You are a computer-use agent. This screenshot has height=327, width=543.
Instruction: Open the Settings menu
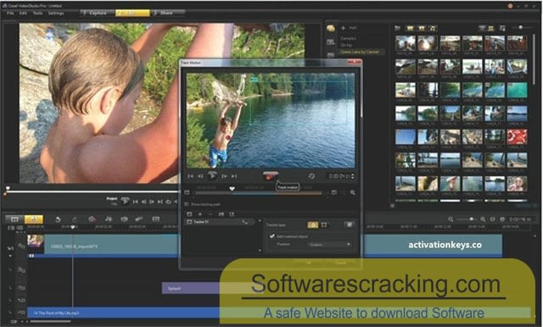56,14
